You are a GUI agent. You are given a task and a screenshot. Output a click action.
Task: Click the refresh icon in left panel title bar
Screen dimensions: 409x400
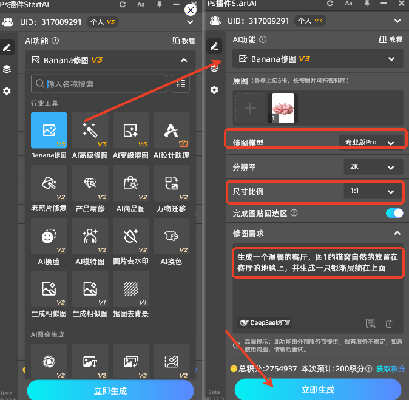(x=123, y=4)
